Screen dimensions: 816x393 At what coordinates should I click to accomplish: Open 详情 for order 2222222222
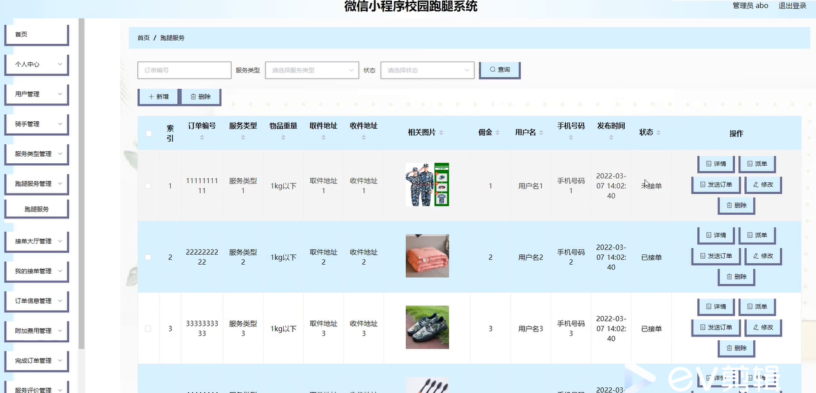(x=716, y=235)
